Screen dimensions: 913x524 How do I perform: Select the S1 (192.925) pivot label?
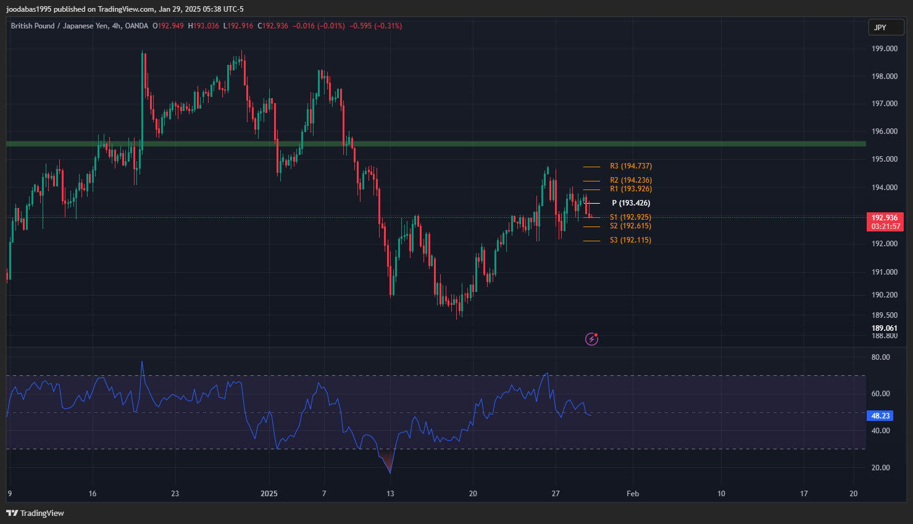(x=630, y=217)
